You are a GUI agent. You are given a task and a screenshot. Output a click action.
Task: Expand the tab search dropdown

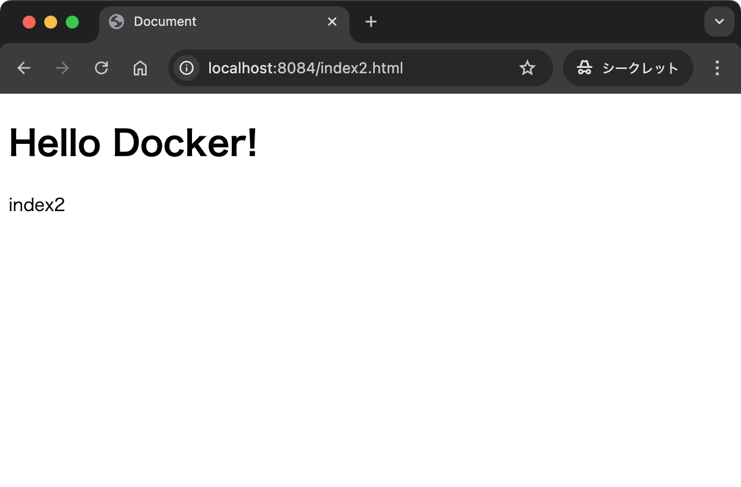719,22
